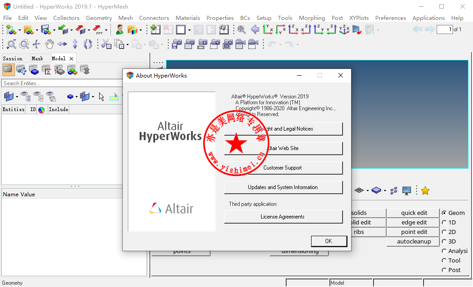Click the rotate left-right horizontal arrows icon
This screenshot has height=287, width=473.
pos(62,44)
